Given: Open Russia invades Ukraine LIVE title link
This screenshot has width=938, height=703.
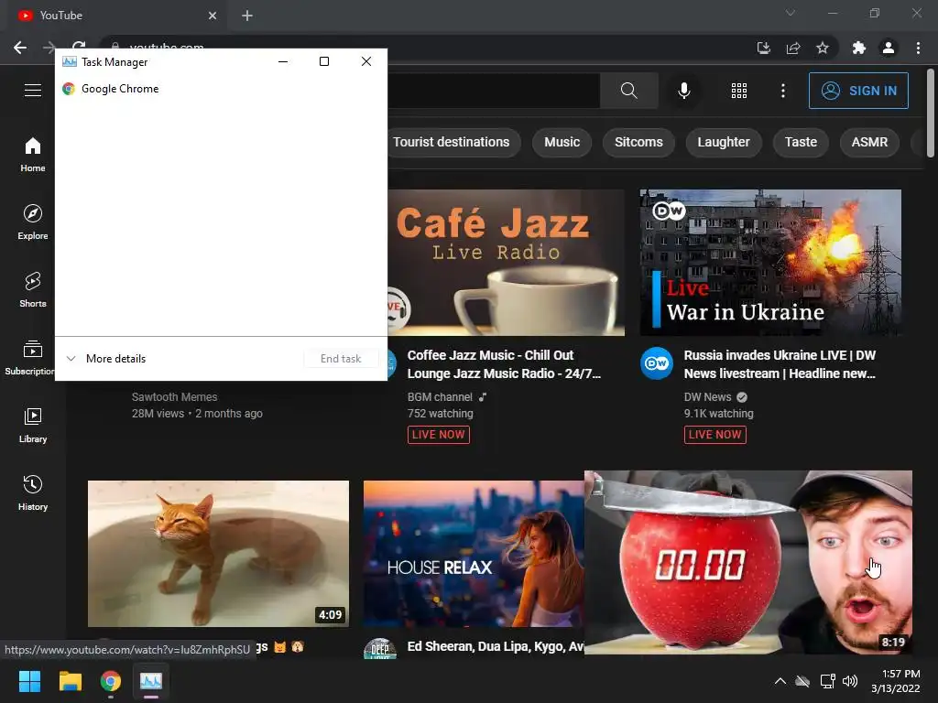Looking at the screenshot, I should click(780, 364).
